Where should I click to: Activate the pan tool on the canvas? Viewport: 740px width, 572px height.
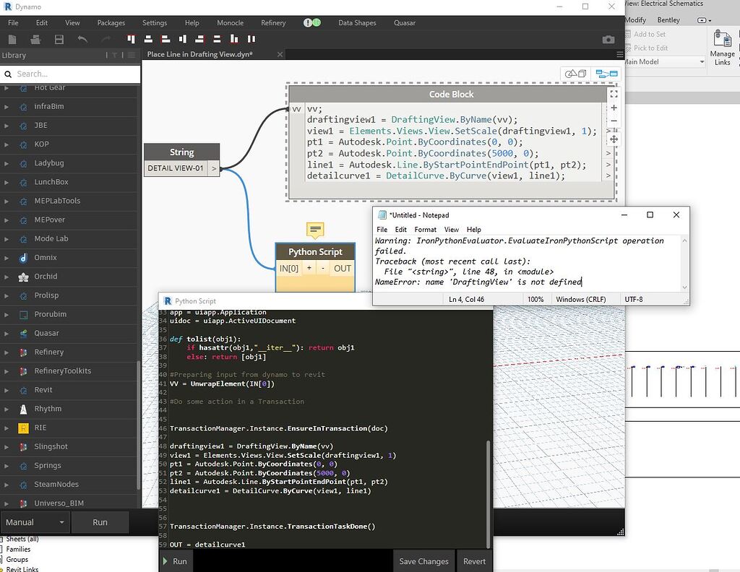(x=614, y=139)
